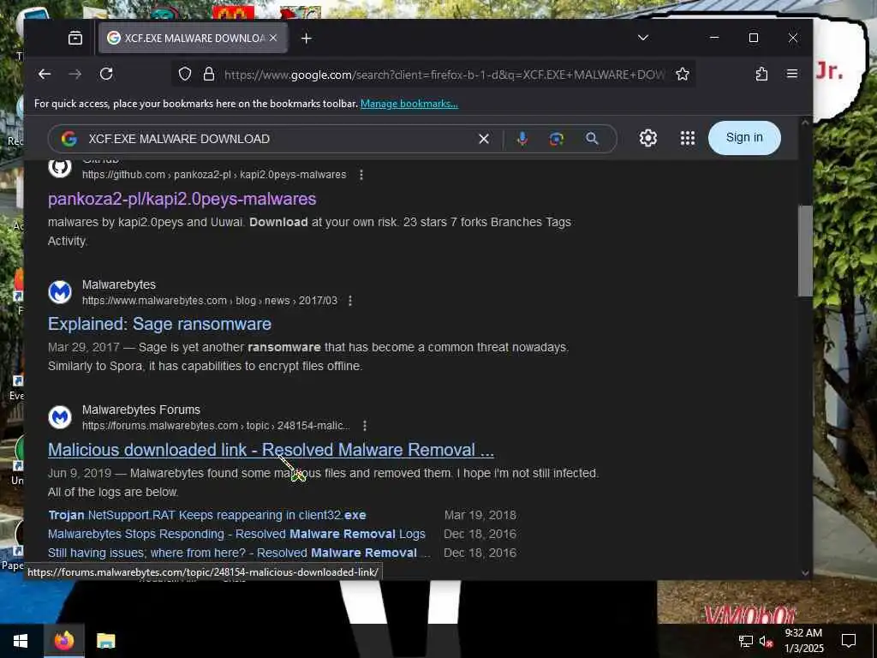Click scrollbar down arrow
877x658 pixels.
tap(805, 572)
